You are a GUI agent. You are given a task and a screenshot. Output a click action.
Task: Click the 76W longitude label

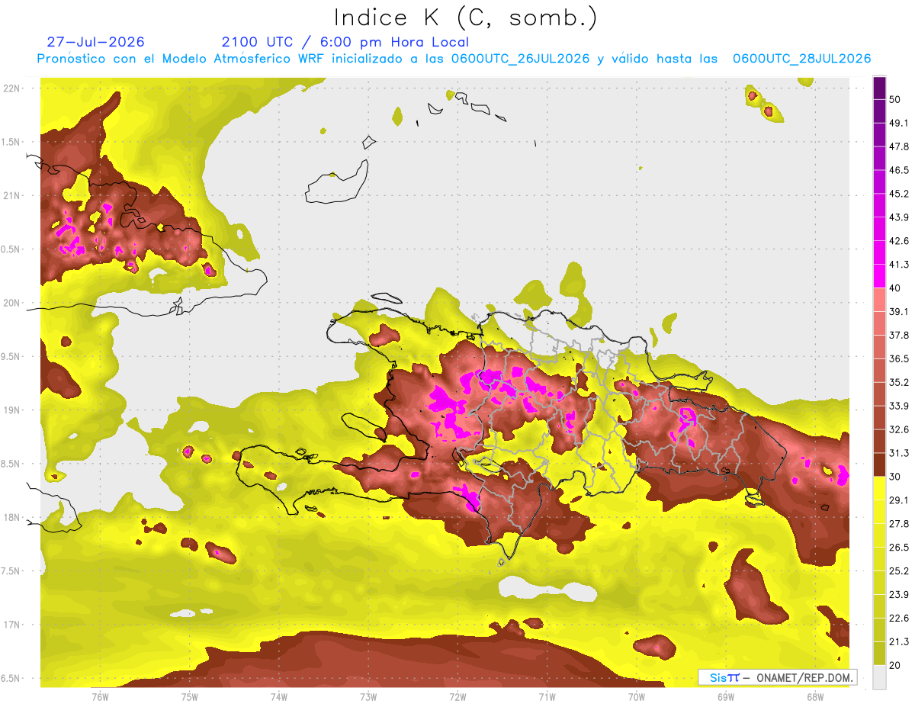[100, 696]
